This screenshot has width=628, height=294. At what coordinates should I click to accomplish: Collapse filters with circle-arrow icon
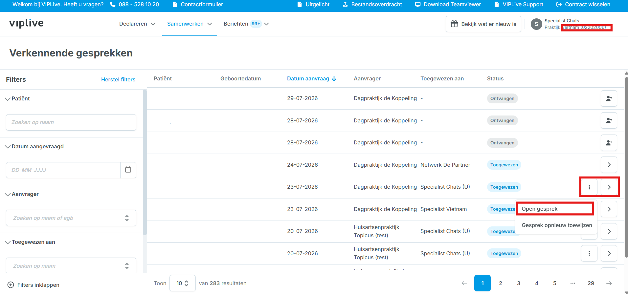coord(11,285)
